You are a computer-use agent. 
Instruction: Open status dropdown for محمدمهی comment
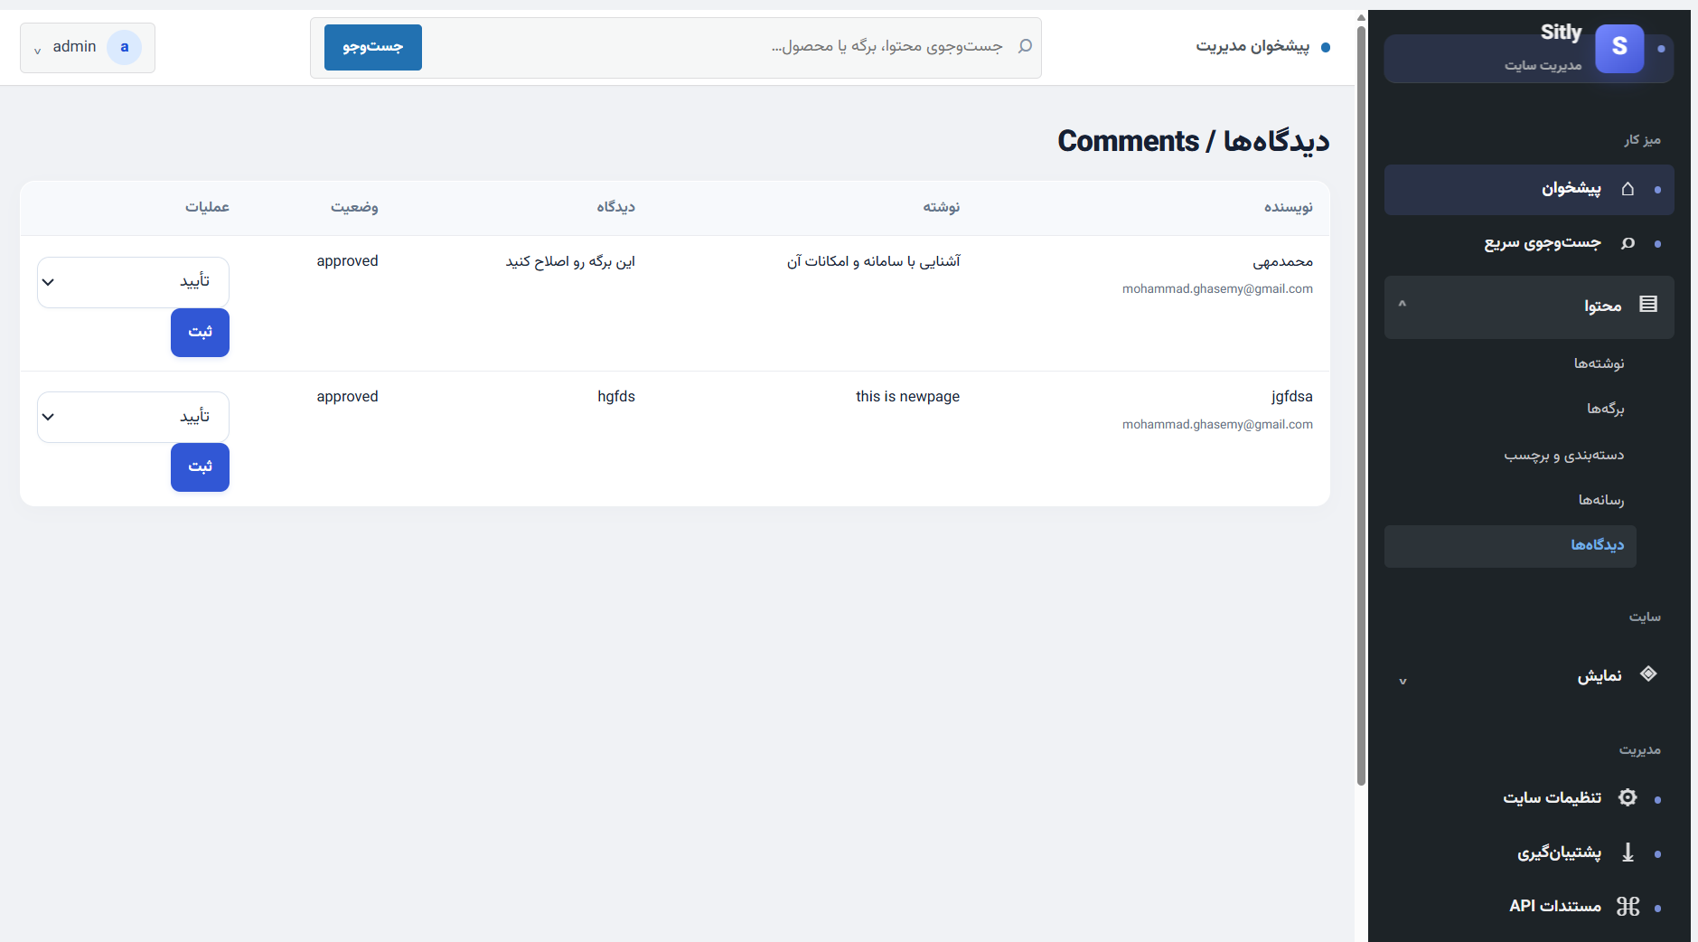click(x=133, y=282)
